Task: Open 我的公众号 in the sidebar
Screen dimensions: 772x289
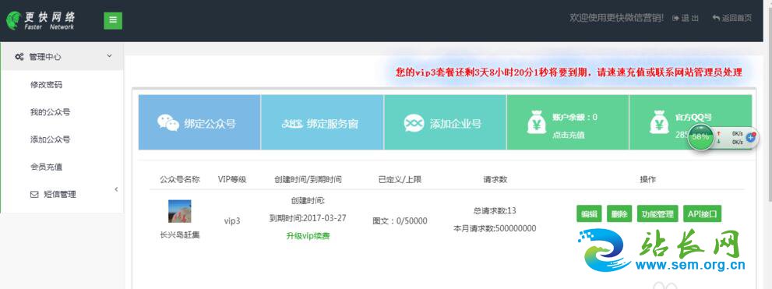Action: pyautogui.click(x=50, y=112)
